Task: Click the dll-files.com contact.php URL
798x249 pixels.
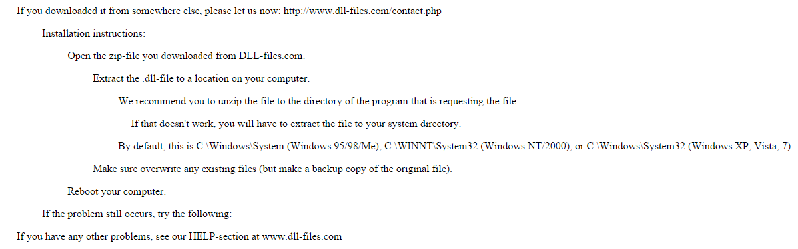Action: (362, 11)
